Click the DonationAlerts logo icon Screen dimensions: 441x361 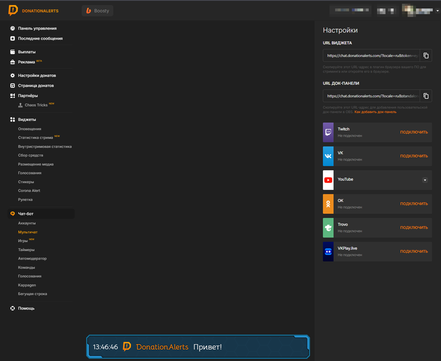click(x=13, y=10)
